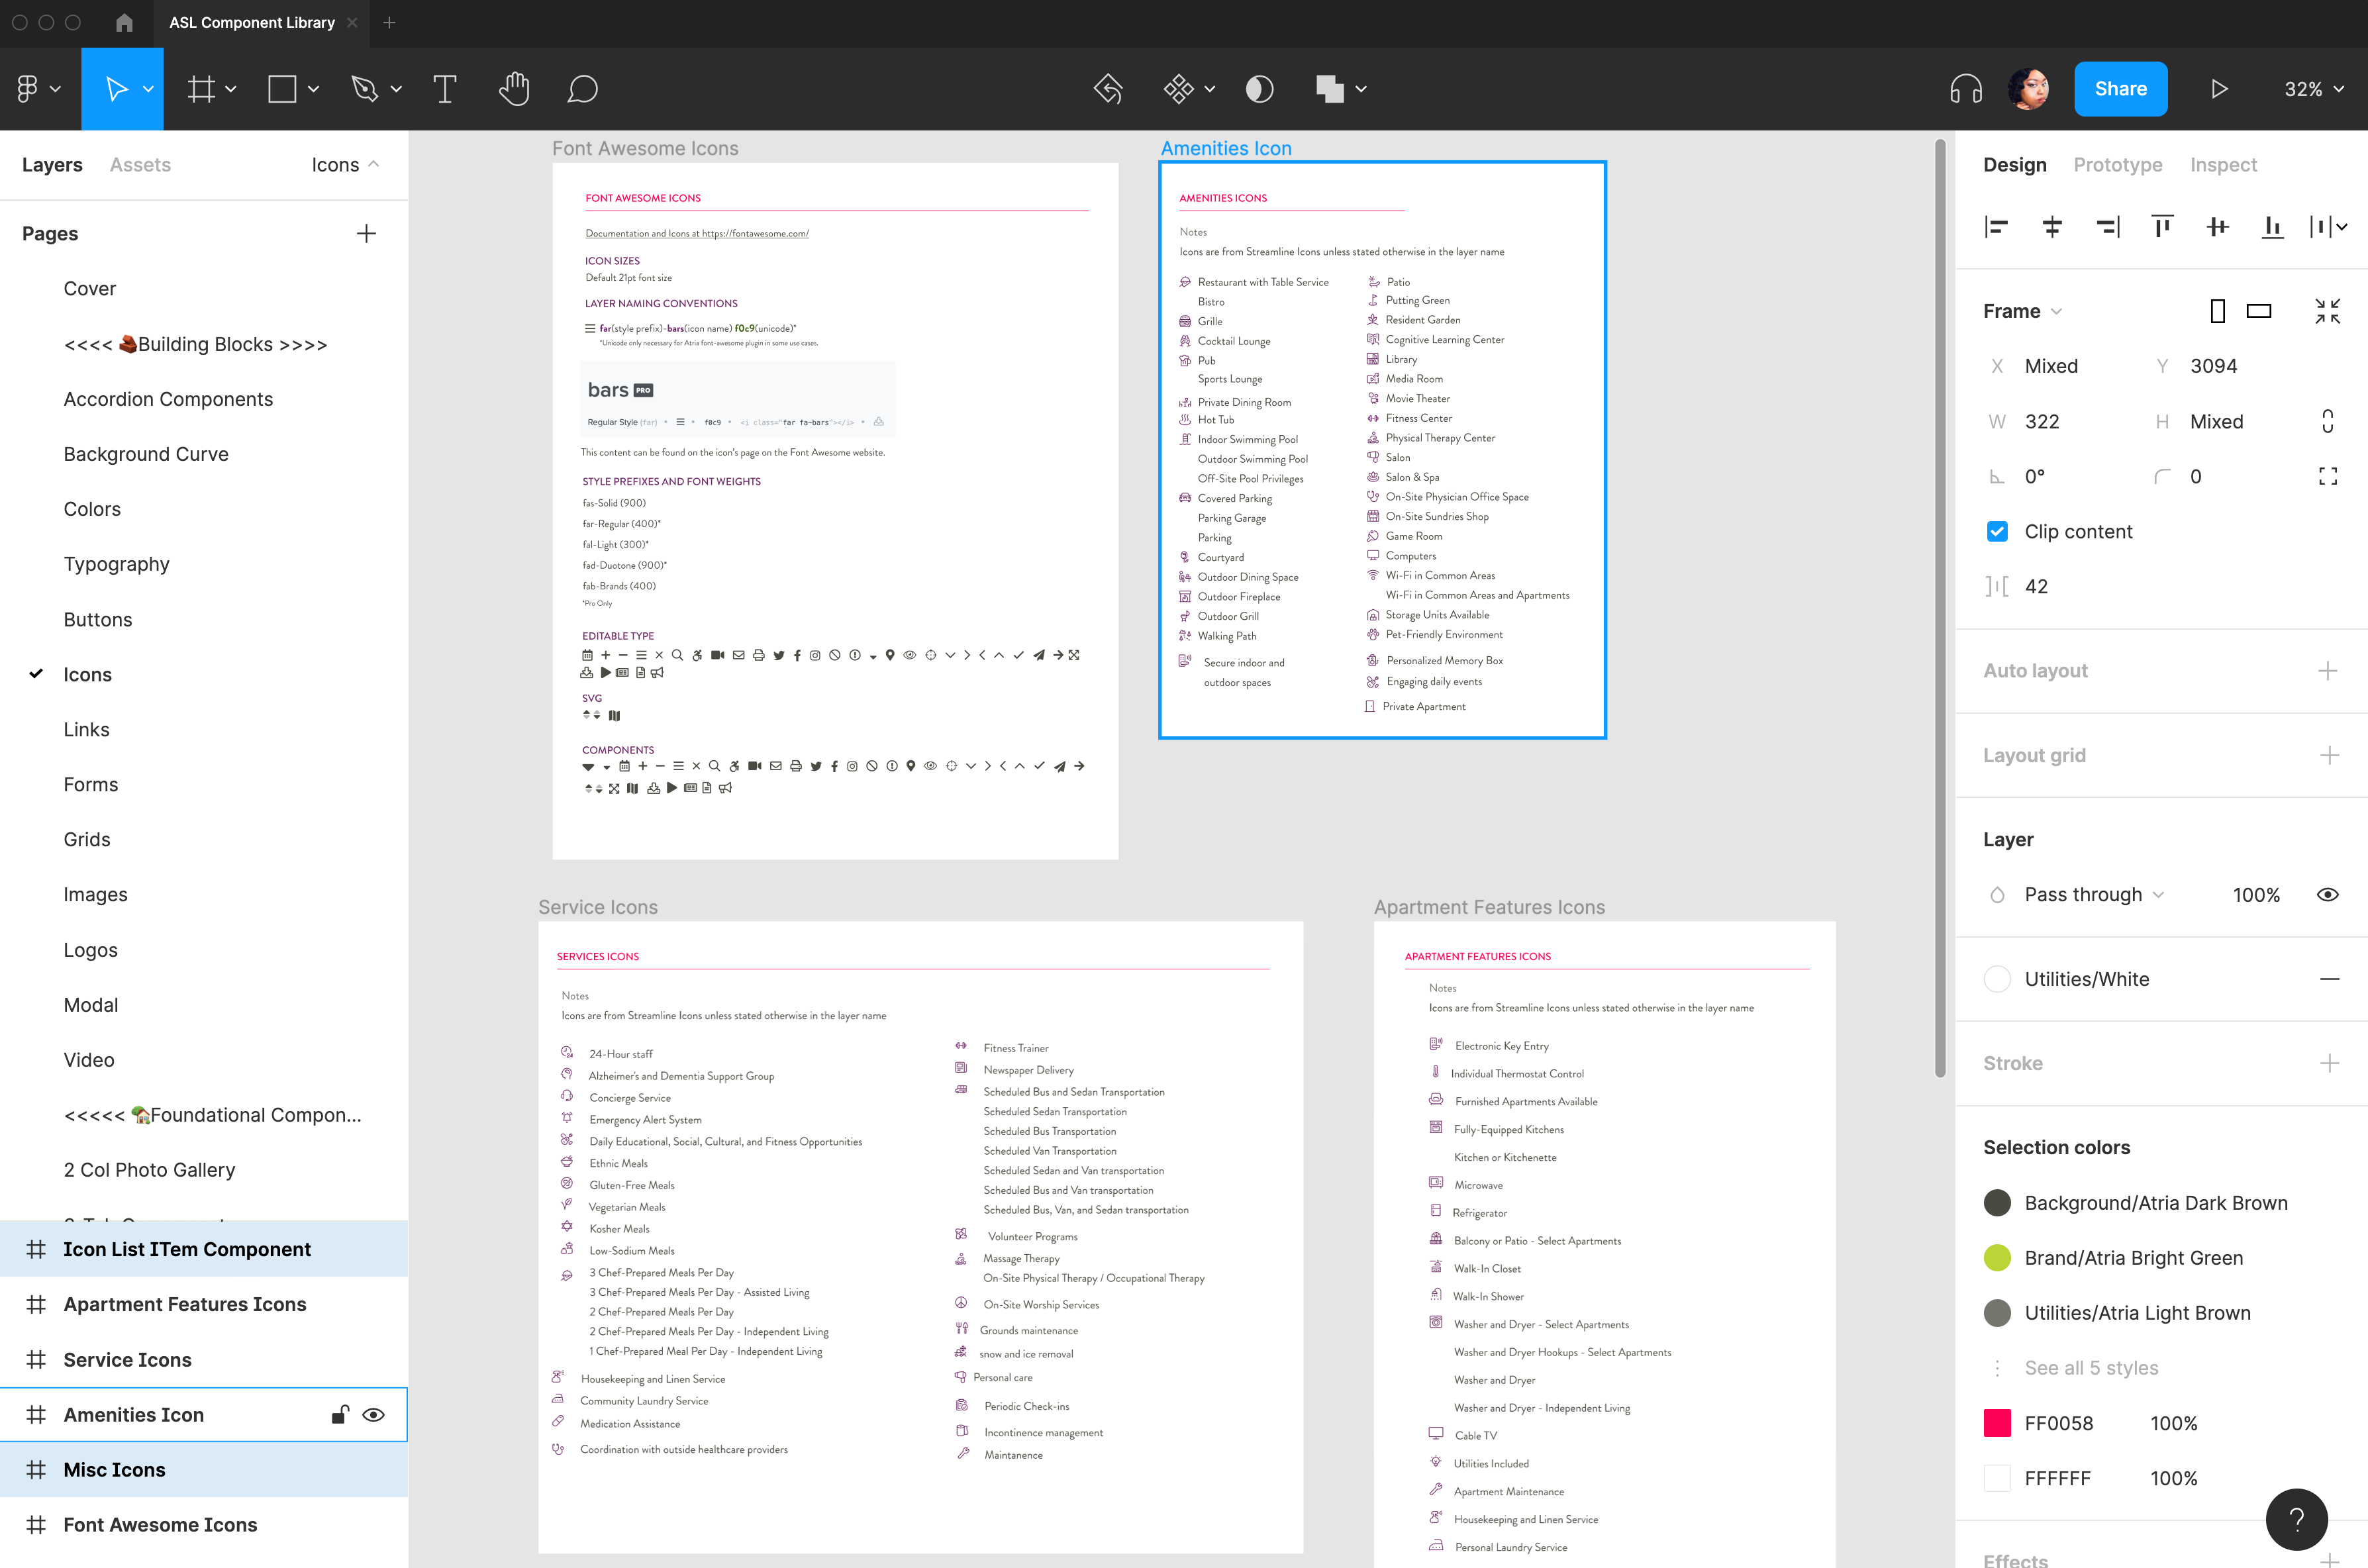
Task: Switch to the Prototype tab
Action: pyautogui.click(x=2117, y=164)
